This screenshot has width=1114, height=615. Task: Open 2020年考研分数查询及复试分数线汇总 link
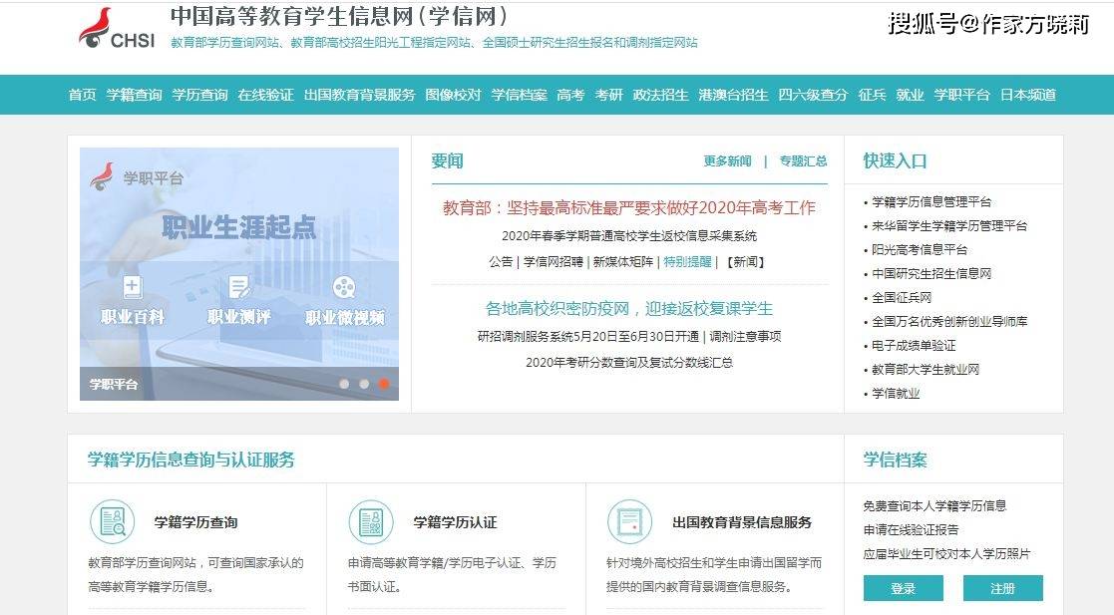click(x=629, y=363)
